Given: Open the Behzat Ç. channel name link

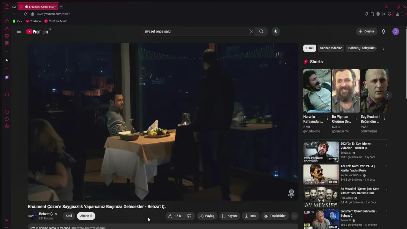Looking at the screenshot, I should (46, 214).
